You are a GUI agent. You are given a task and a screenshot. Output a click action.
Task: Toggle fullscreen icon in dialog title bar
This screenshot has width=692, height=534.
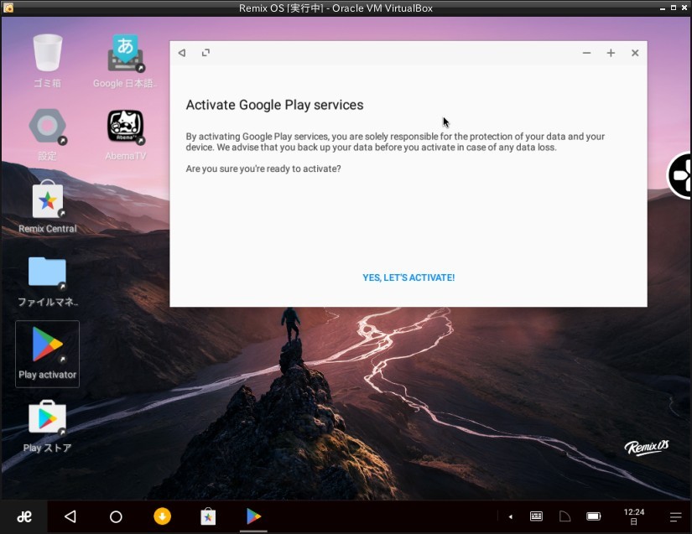pyautogui.click(x=206, y=53)
